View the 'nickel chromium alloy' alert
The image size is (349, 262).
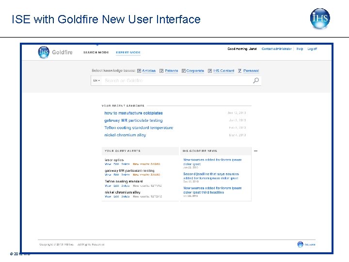pos(108,196)
